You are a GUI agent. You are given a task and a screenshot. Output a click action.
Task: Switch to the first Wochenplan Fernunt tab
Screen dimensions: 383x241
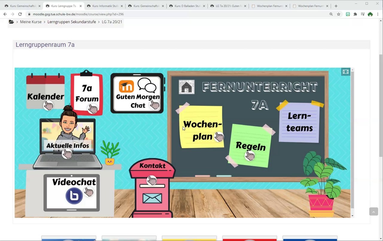pos(269,6)
